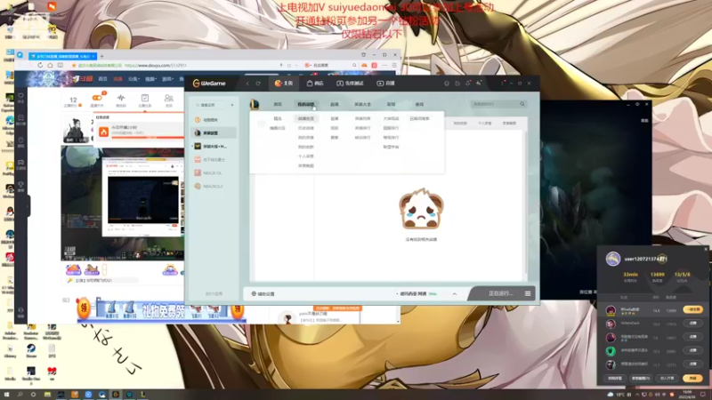712x400 pixels.
Task: Expand the 穿越火线 sidebar entry arrow
Action: (192, 147)
